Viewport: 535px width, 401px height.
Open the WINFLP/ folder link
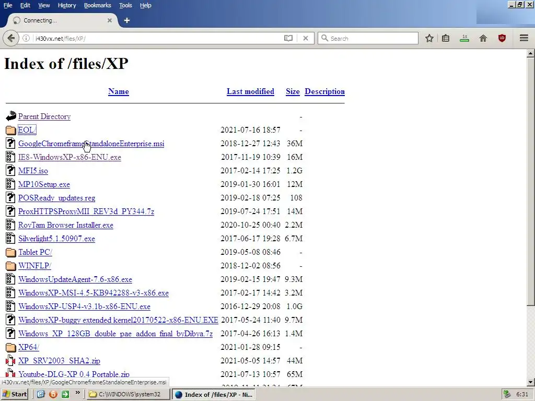coord(35,266)
